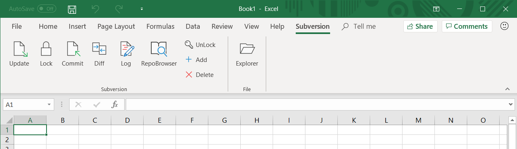Commit the workbook changes
Image resolution: width=517 pixels, height=149 pixels.
point(72,54)
